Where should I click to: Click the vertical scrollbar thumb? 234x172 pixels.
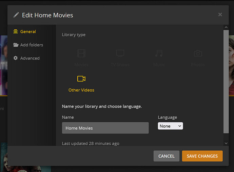(226, 82)
